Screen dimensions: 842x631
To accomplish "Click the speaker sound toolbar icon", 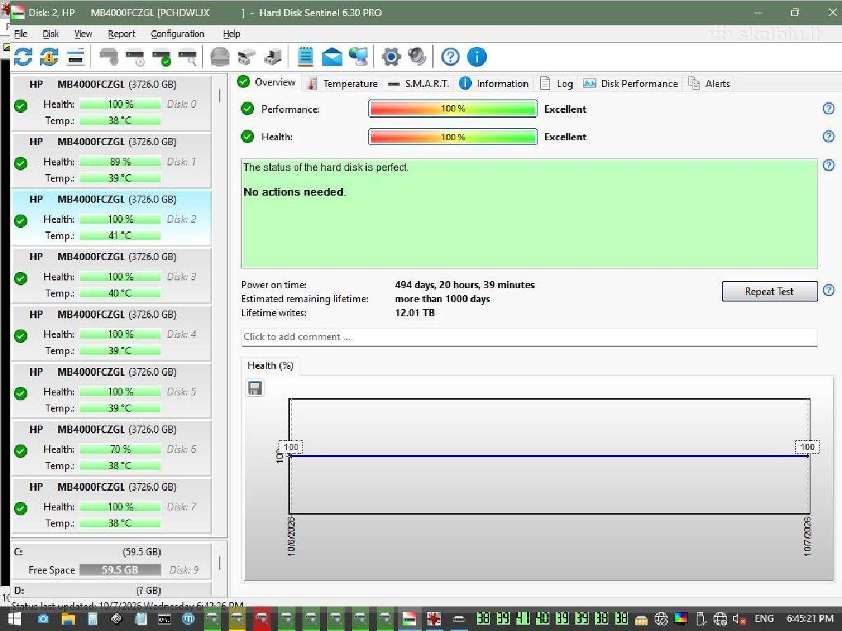I will pyautogui.click(x=417, y=57).
